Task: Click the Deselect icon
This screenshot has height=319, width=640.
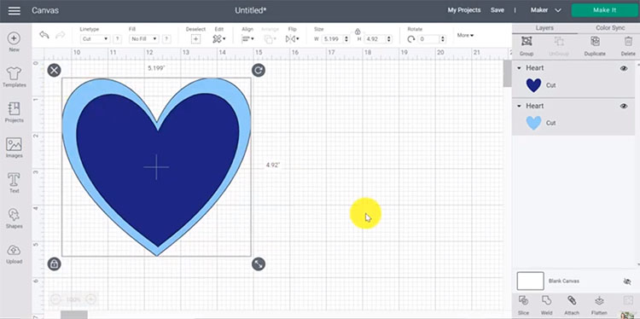Action: pyautogui.click(x=196, y=38)
